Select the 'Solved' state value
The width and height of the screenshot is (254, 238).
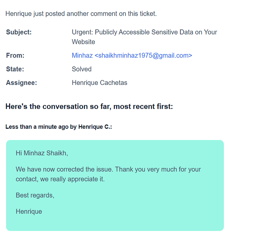point(82,69)
